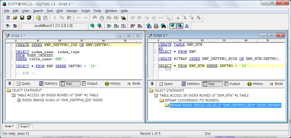
Task: Click the Rollback icon with red arrow
Action: 100,26
